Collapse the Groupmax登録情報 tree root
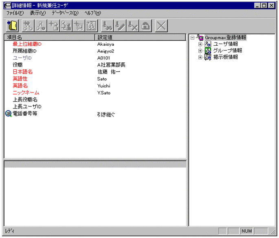This screenshot has height=238, width=279. pyautogui.click(x=192, y=37)
